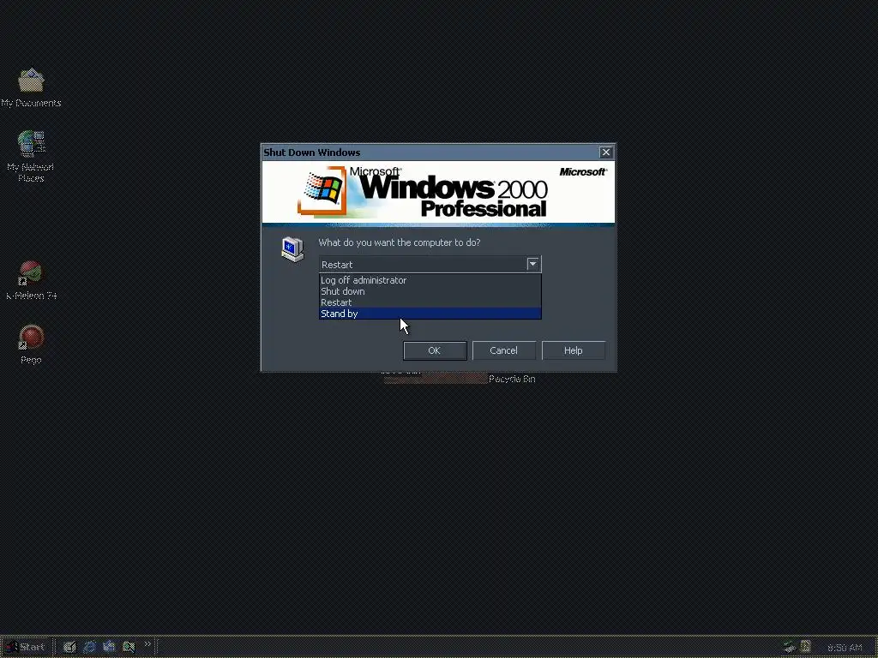This screenshot has height=658, width=878.
Task: Click the computer icon in Shut Down dialog
Action: (x=292, y=249)
